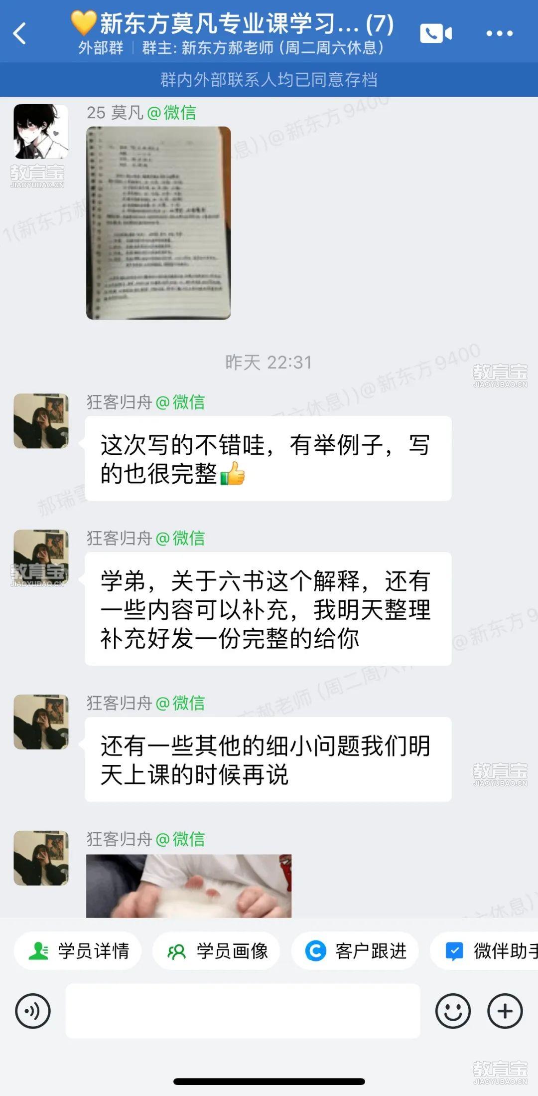Start a video or voice call

(x=436, y=33)
